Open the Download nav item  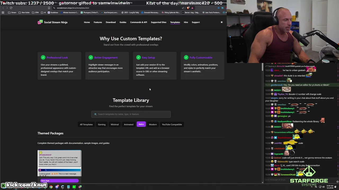111,22
